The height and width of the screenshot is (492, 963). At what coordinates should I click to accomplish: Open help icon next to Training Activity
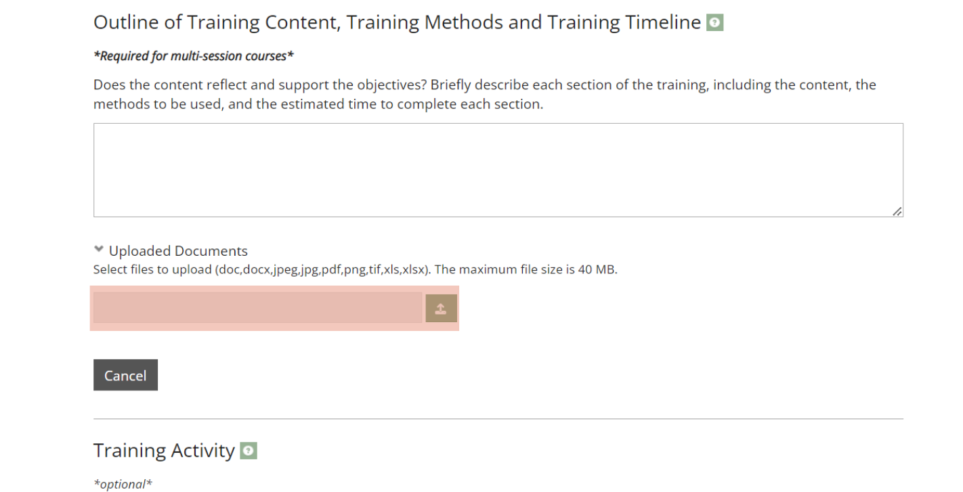pyautogui.click(x=249, y=451)
